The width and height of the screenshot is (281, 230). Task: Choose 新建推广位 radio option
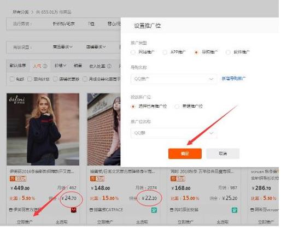click(177, 107)
